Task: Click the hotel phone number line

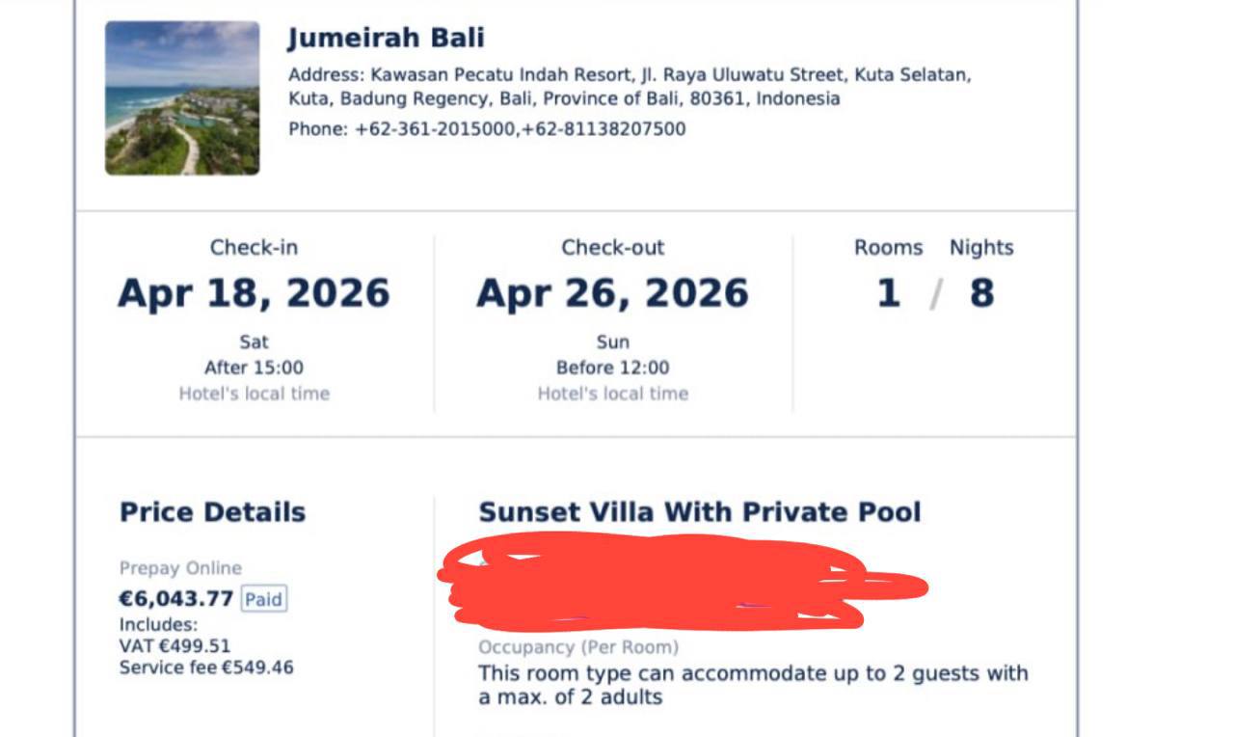Action: tap(487, 129)
